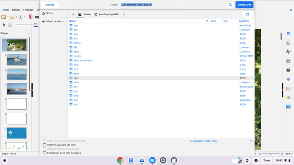Open the Properties sidebar deck icon
Viewport: 294px width, 165px height.
288,43
